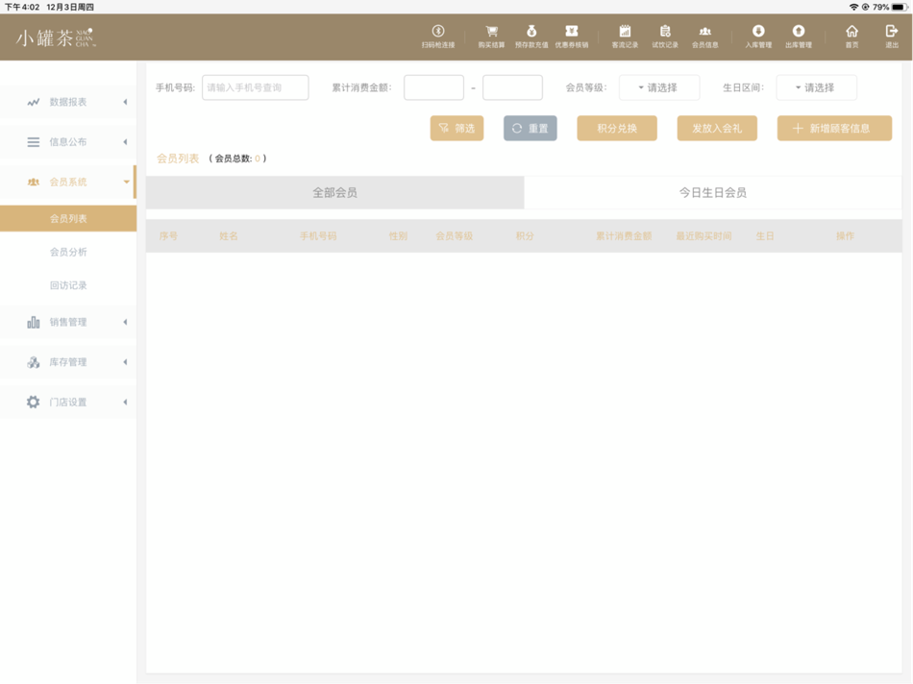Click the 累计消费金额 column header

point(624,235)
